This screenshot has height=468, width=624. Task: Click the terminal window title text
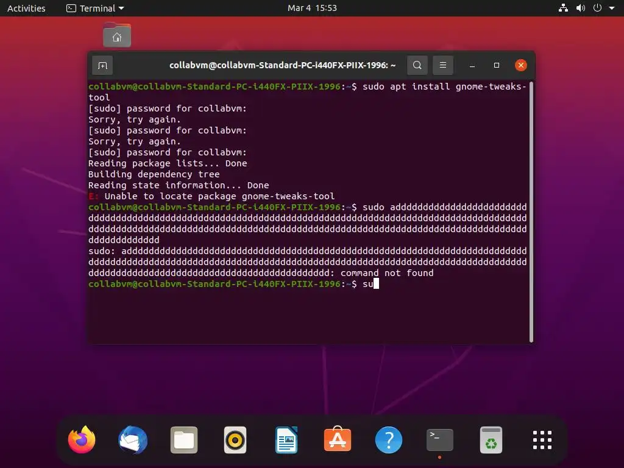click(x=283, y=65)
